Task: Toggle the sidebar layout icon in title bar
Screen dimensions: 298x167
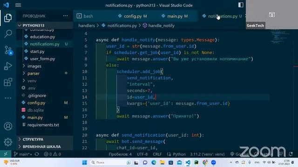Action: (x=241, y=5)
